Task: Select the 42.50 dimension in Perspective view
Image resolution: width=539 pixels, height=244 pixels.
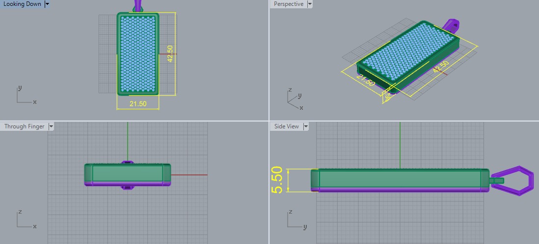Action: pos(441,67)
